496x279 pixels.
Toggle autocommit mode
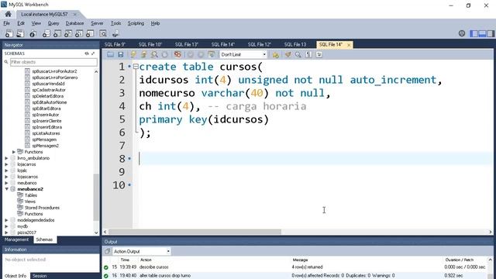pos(212,54)
